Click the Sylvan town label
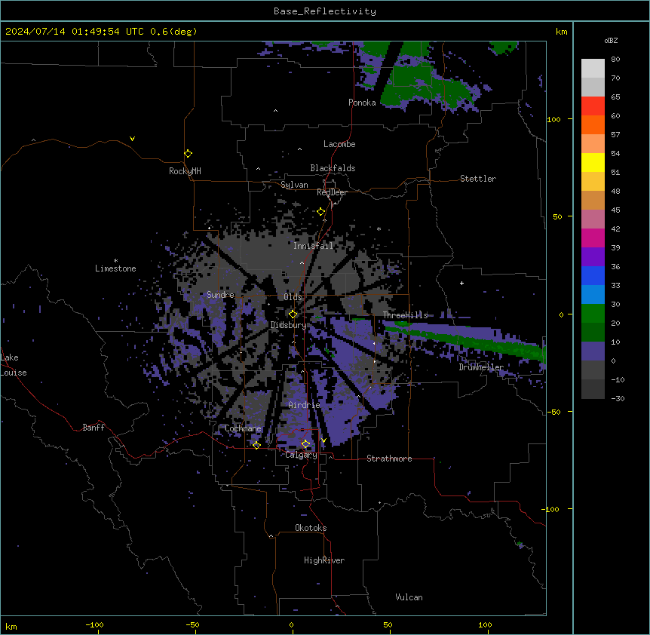Viewport: 650px width, 635px height. (294, 185)
